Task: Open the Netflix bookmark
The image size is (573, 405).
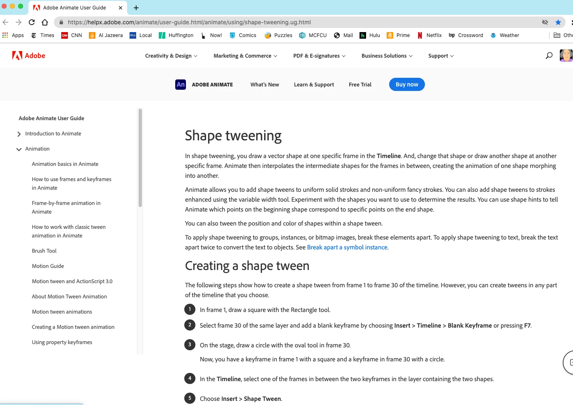Action: coord(429,35)
